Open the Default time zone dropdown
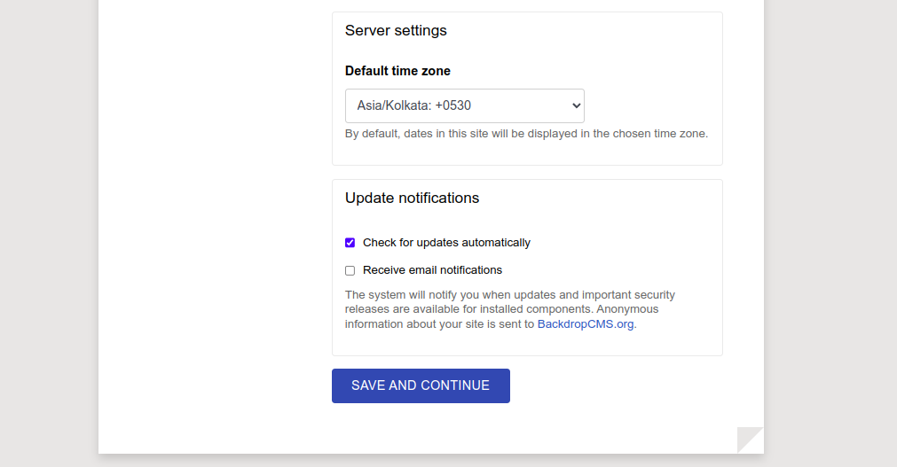Viewport: 897px width, 467px height. point(464,105)
